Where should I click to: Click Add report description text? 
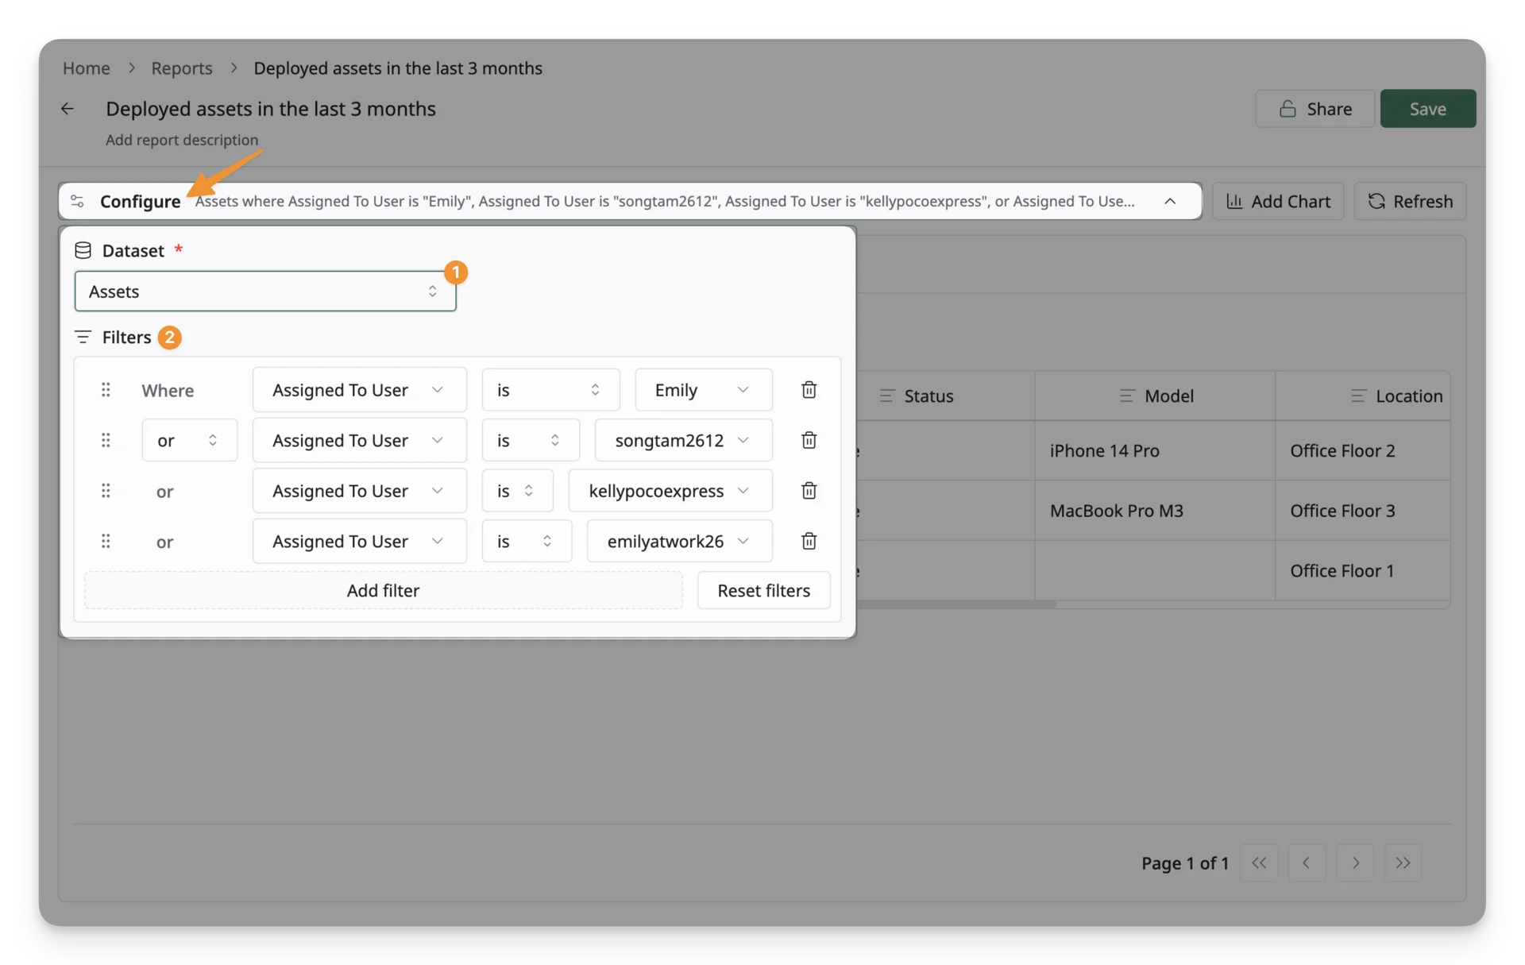coord(182,140)
